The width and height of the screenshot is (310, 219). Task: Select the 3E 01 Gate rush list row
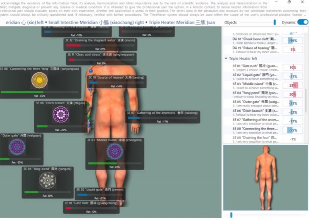coord(263,67)
